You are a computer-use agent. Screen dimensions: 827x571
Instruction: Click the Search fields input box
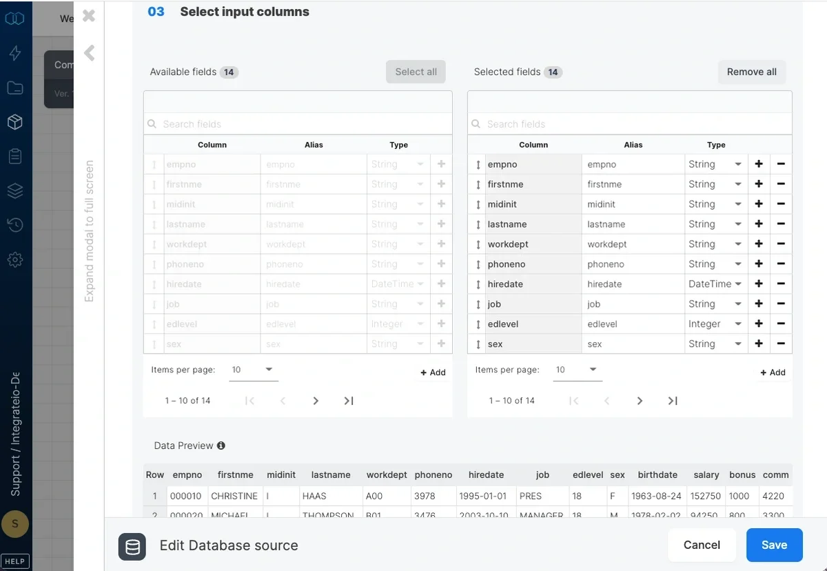coord(296,124)
